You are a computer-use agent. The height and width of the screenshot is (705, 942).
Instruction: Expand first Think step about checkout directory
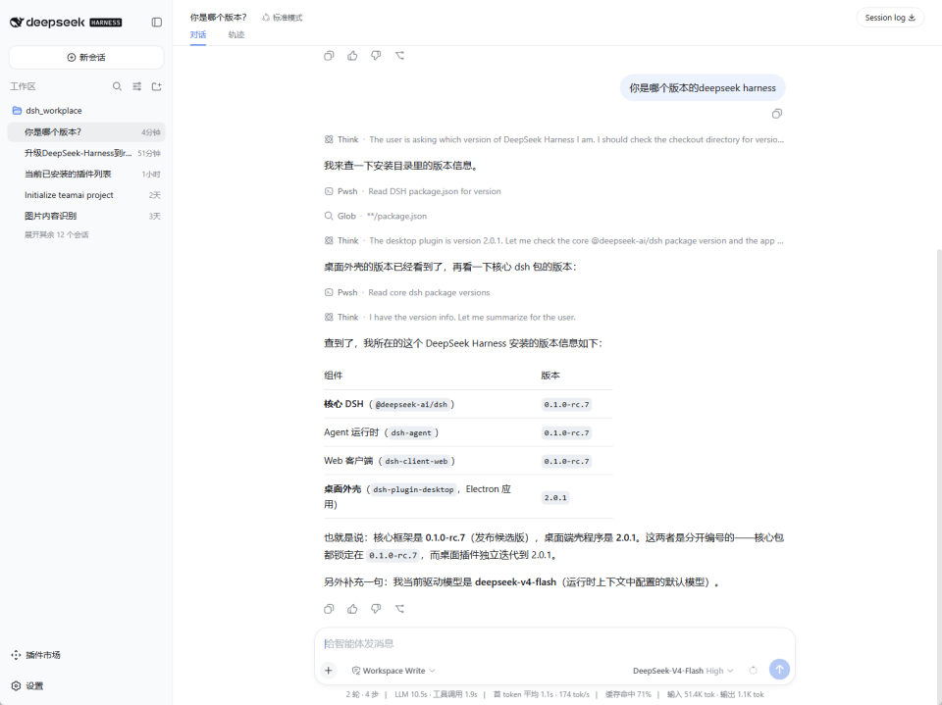(x=553, y=139)
